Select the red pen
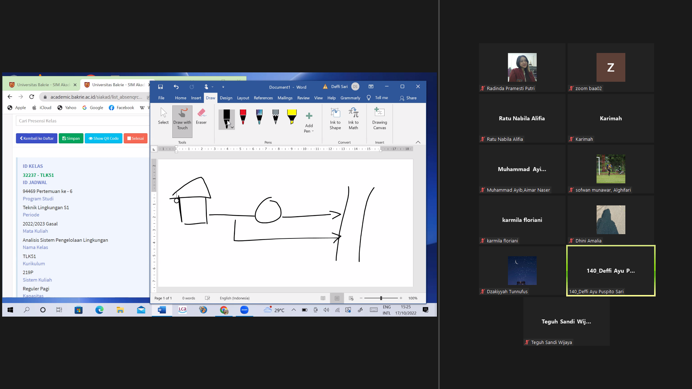Viewport: 692px width, 389px height. click(243, 117)
